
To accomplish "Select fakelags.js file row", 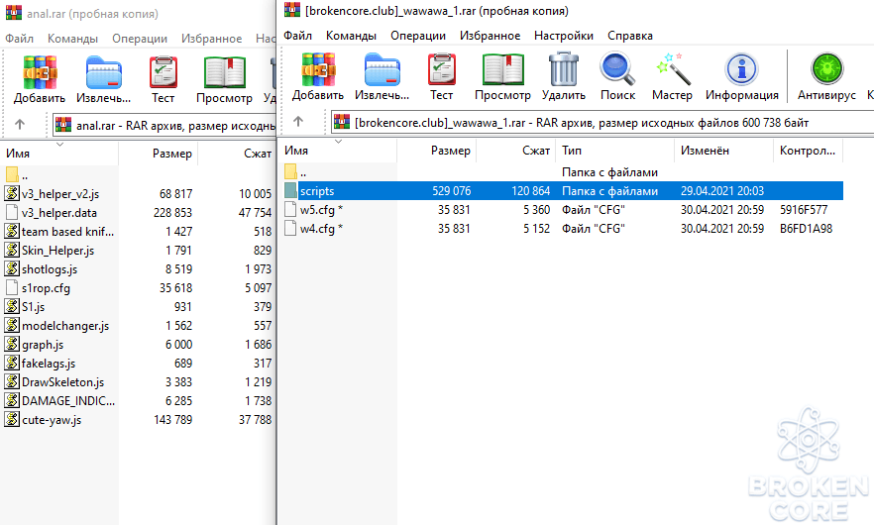I will (138, 364).
